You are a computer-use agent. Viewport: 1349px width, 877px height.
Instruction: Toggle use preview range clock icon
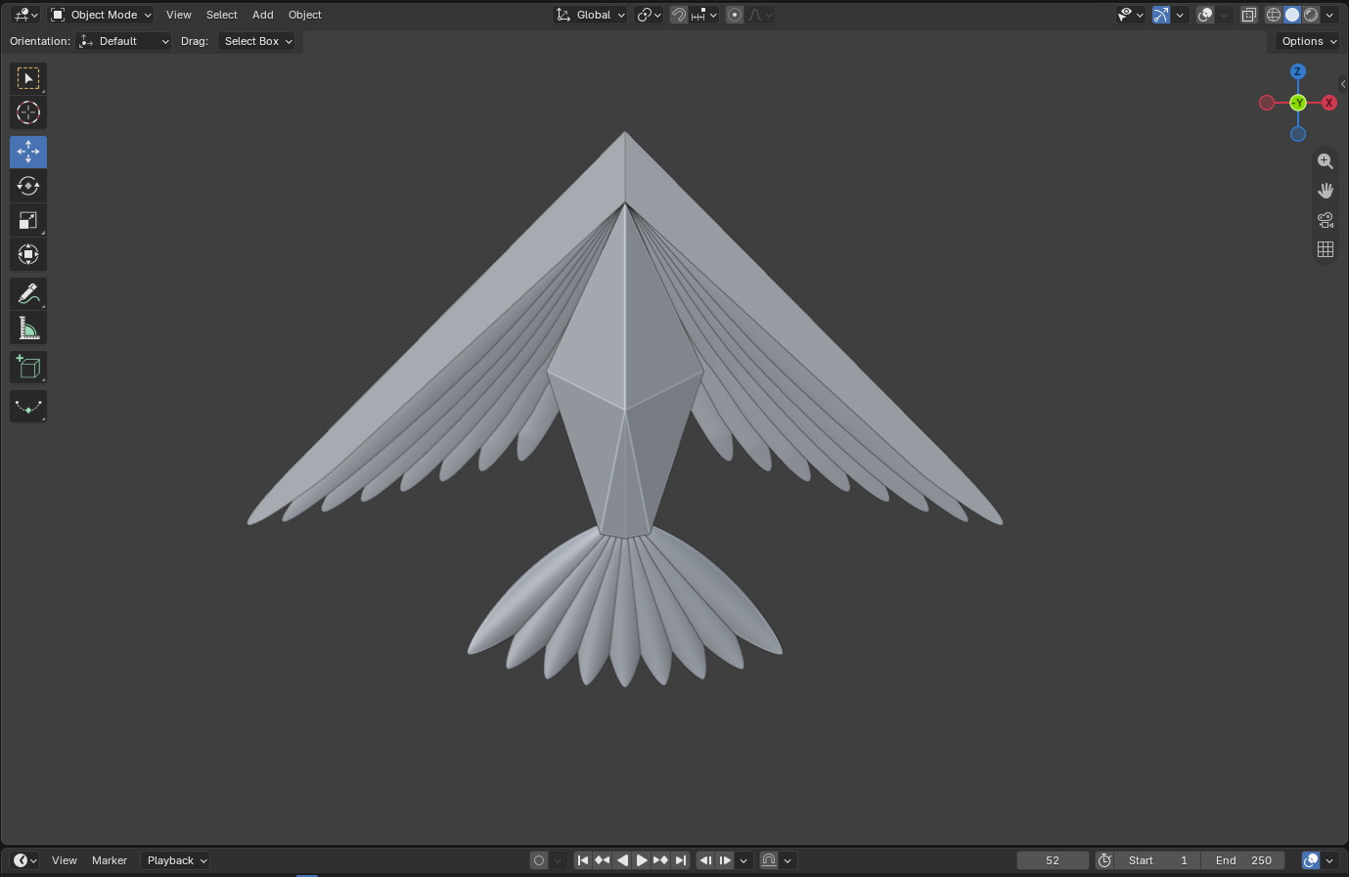(1104, 860)
